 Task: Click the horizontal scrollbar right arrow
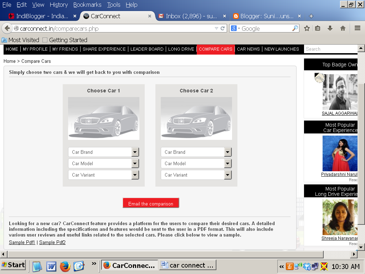click(x=354, y=254)
